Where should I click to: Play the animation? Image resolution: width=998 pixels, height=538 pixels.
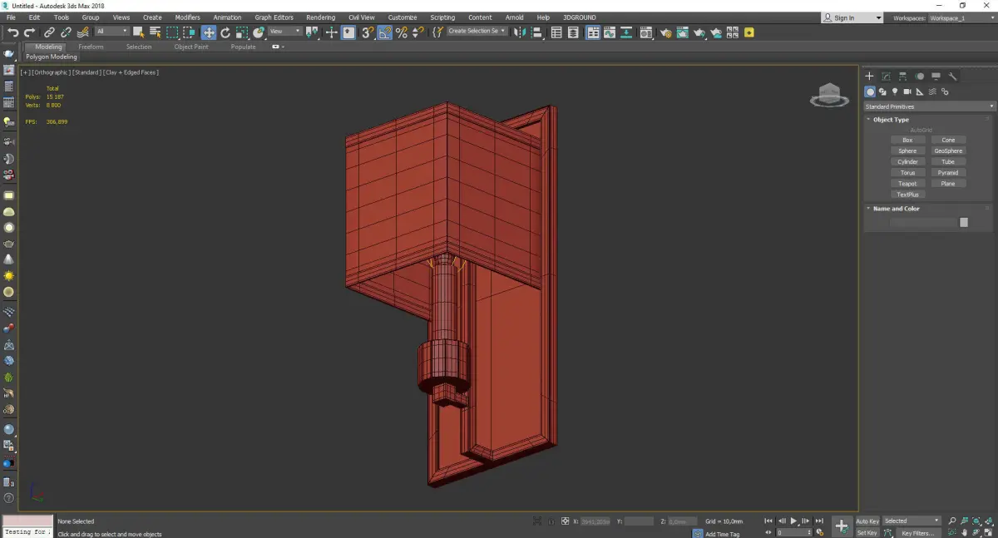coord(793,521)
